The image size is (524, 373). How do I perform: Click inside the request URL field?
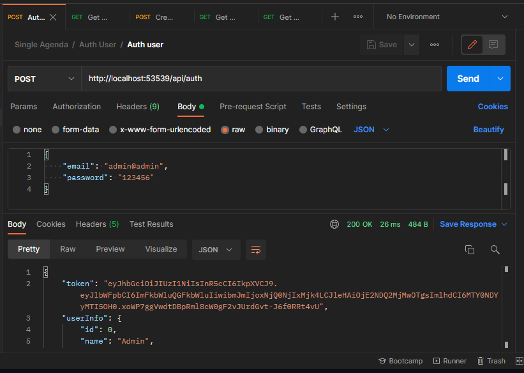[255, 78]
